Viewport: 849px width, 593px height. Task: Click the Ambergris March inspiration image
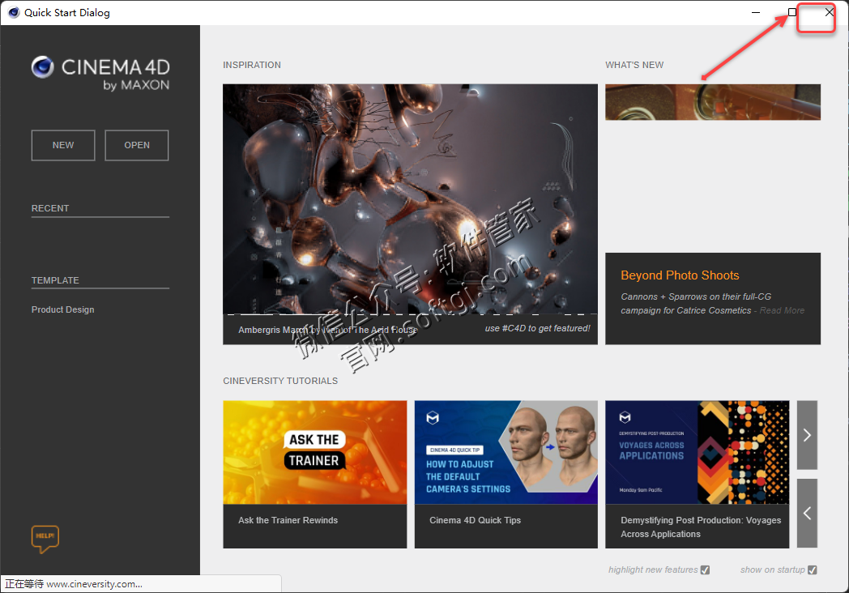pyautogui.click(x=410, y=198)
